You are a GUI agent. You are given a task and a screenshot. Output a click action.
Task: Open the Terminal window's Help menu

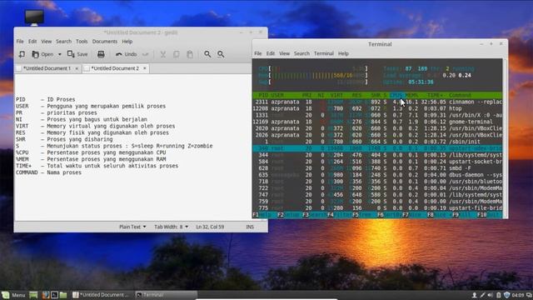point(343,53)
